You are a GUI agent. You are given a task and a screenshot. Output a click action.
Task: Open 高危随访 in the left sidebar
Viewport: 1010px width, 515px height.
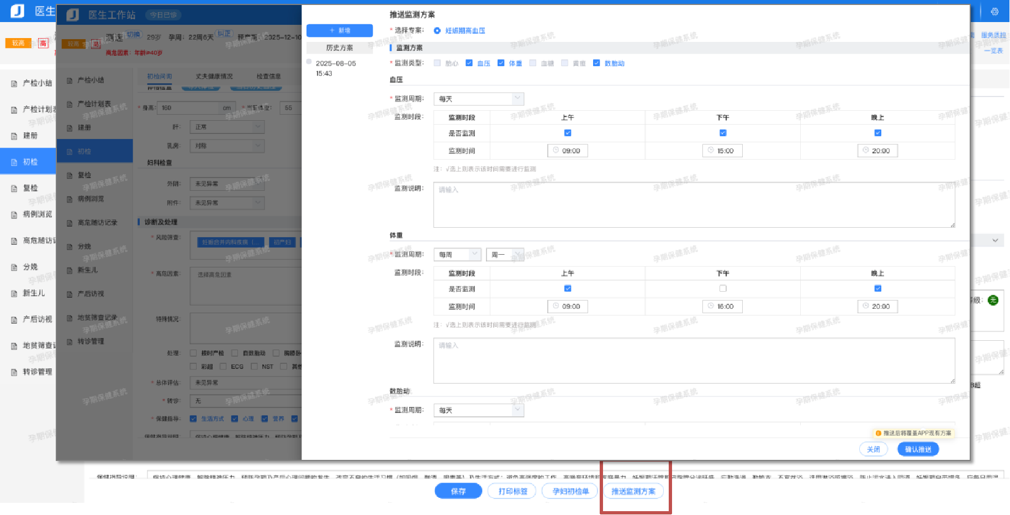pyautogui.click(x=38, y=240)
